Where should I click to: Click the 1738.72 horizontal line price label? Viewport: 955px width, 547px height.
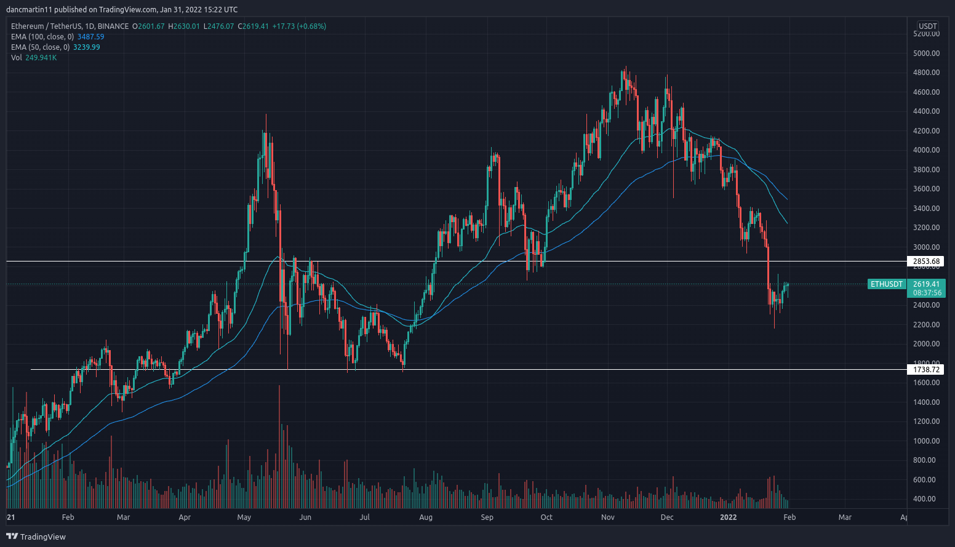pyautogui.click(x=926, y=370)
